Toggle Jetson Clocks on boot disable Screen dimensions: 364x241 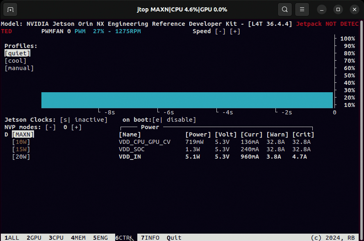[174, 120]
